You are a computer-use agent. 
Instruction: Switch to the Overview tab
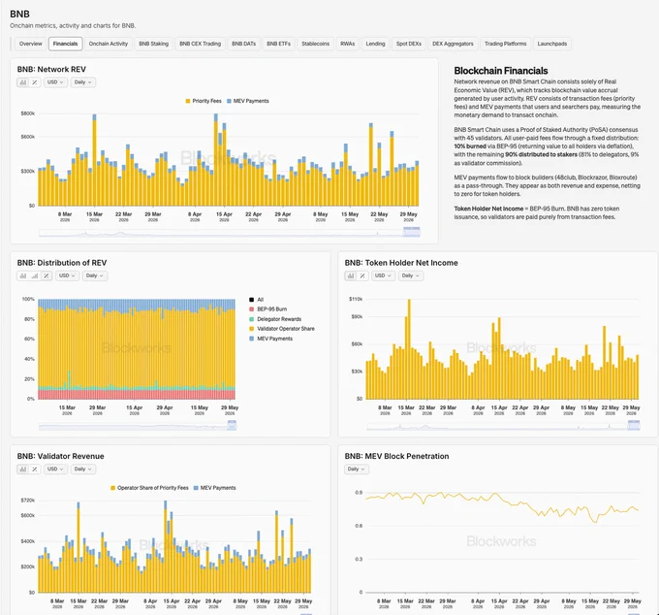31,44
